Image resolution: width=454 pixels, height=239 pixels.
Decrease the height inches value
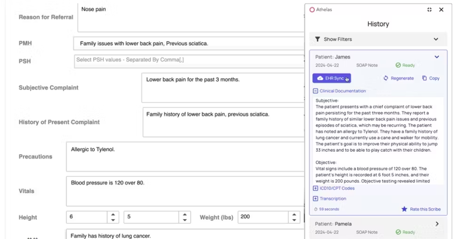click(x=185, y=220)
